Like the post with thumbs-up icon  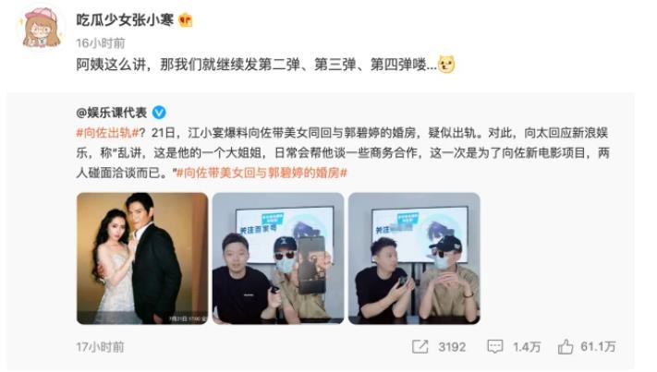566,346
